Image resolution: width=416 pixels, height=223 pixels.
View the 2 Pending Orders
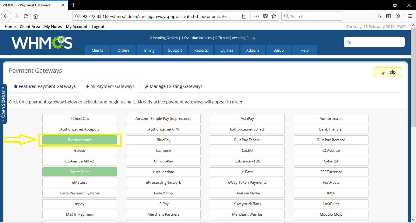164,38
